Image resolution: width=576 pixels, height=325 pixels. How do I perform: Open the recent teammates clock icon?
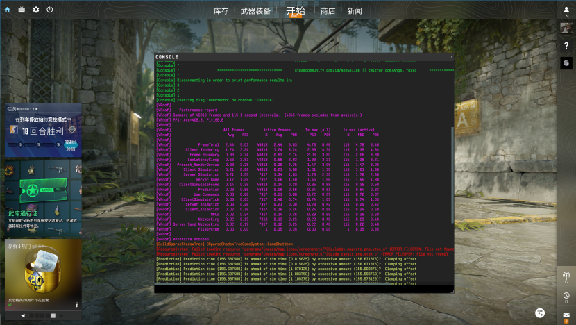coord(566,297)
